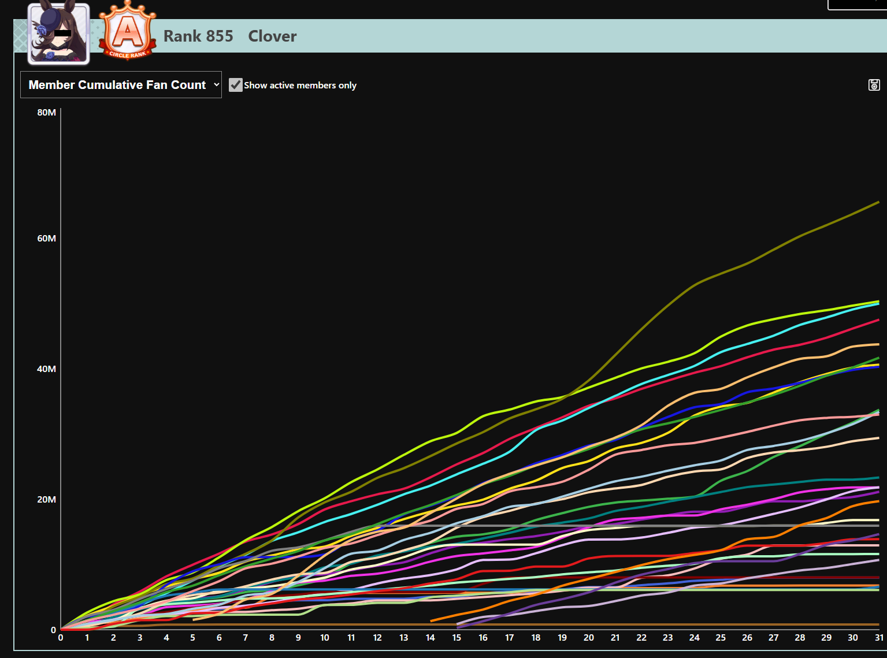Click day 30 on the horizontal axis
This screenshot has height=658, width=887.
click(853, 638)
